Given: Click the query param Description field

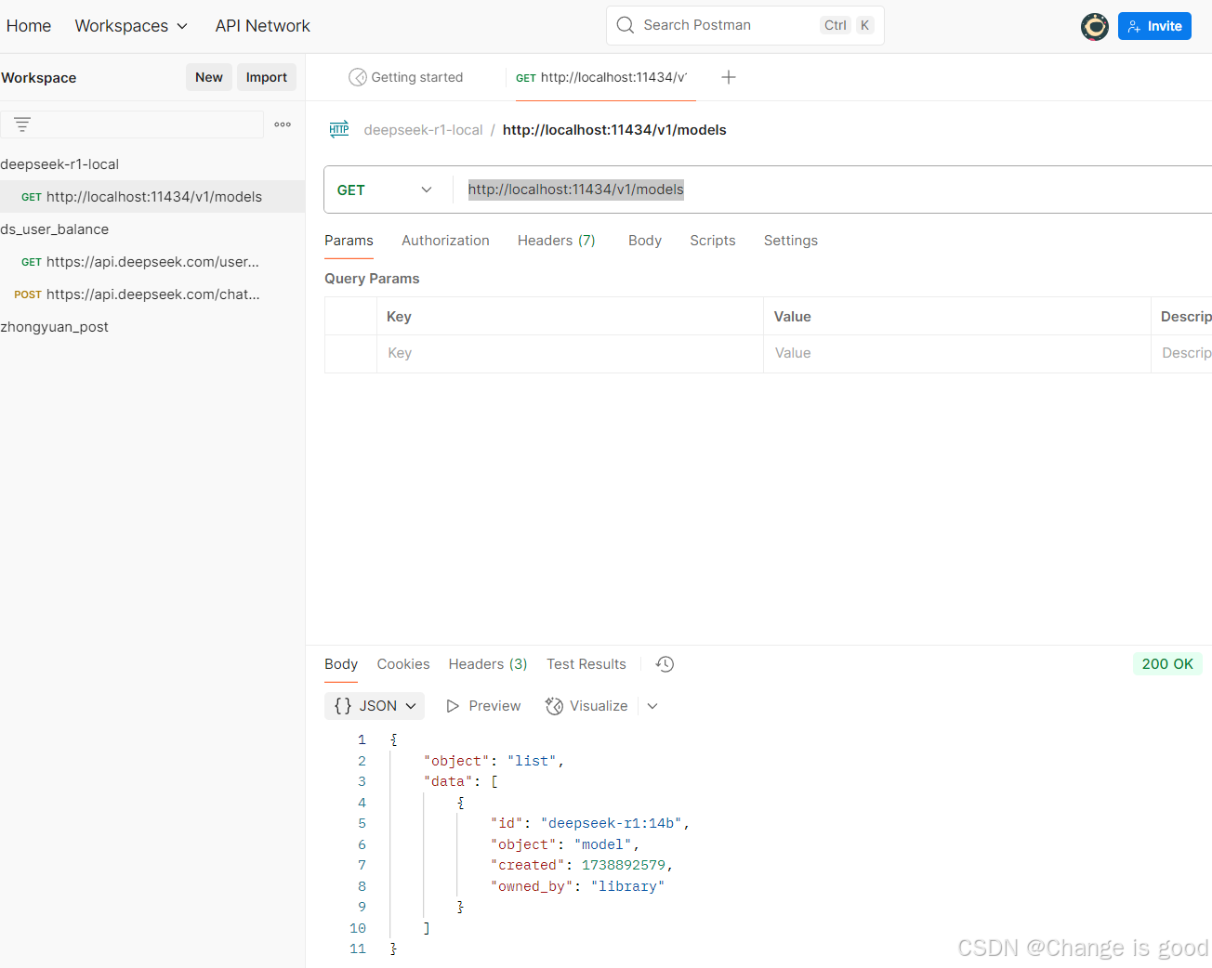Looking at the screenshot, I should coord(1182,354).
